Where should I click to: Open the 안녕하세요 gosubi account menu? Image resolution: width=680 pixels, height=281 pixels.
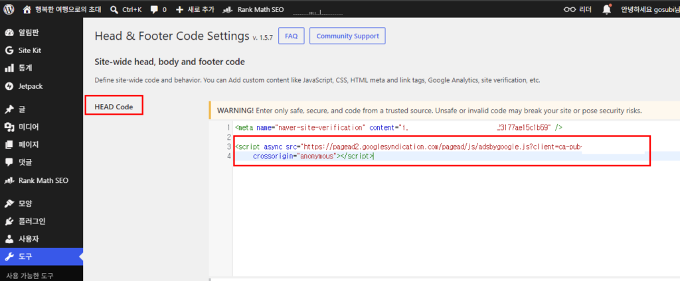tap(650, 9)
